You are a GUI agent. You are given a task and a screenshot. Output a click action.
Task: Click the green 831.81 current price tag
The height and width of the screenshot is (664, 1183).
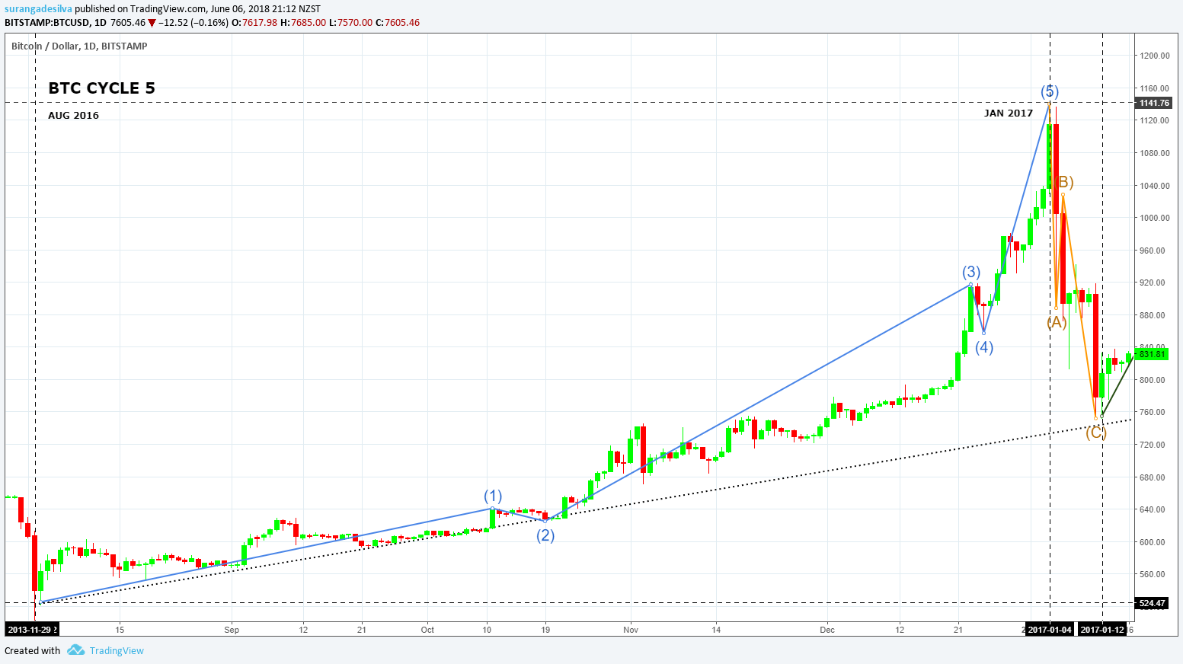(x=1153, y=354)
